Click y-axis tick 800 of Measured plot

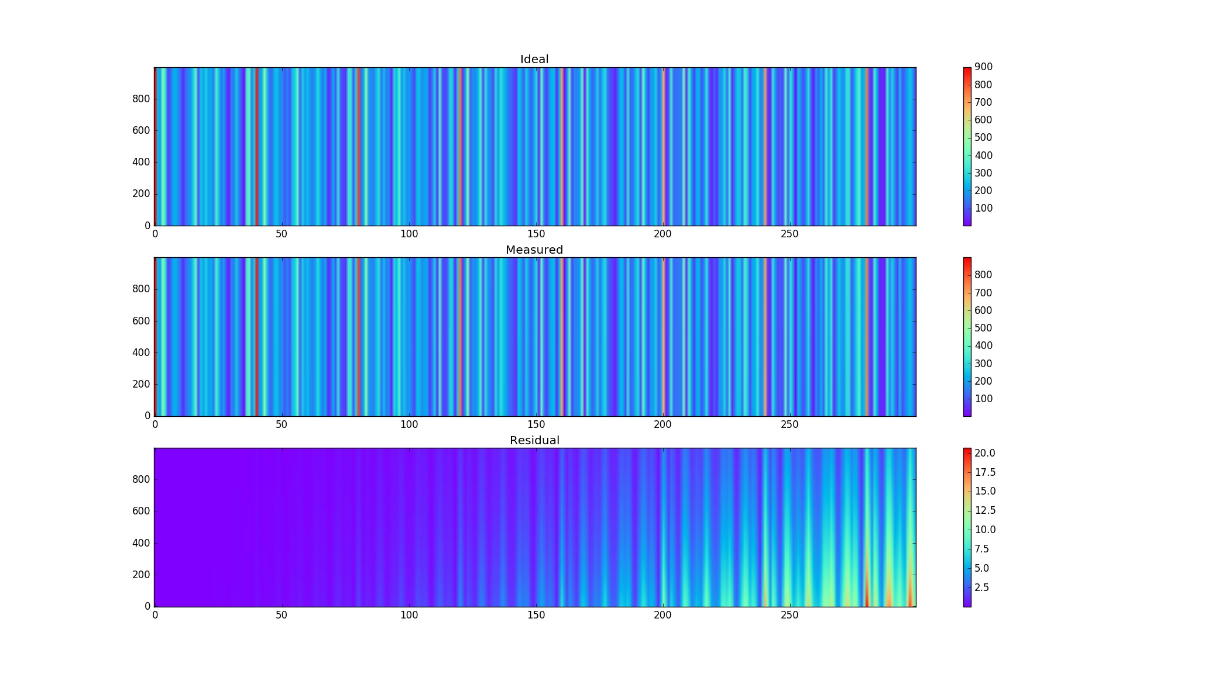point(141,289)
